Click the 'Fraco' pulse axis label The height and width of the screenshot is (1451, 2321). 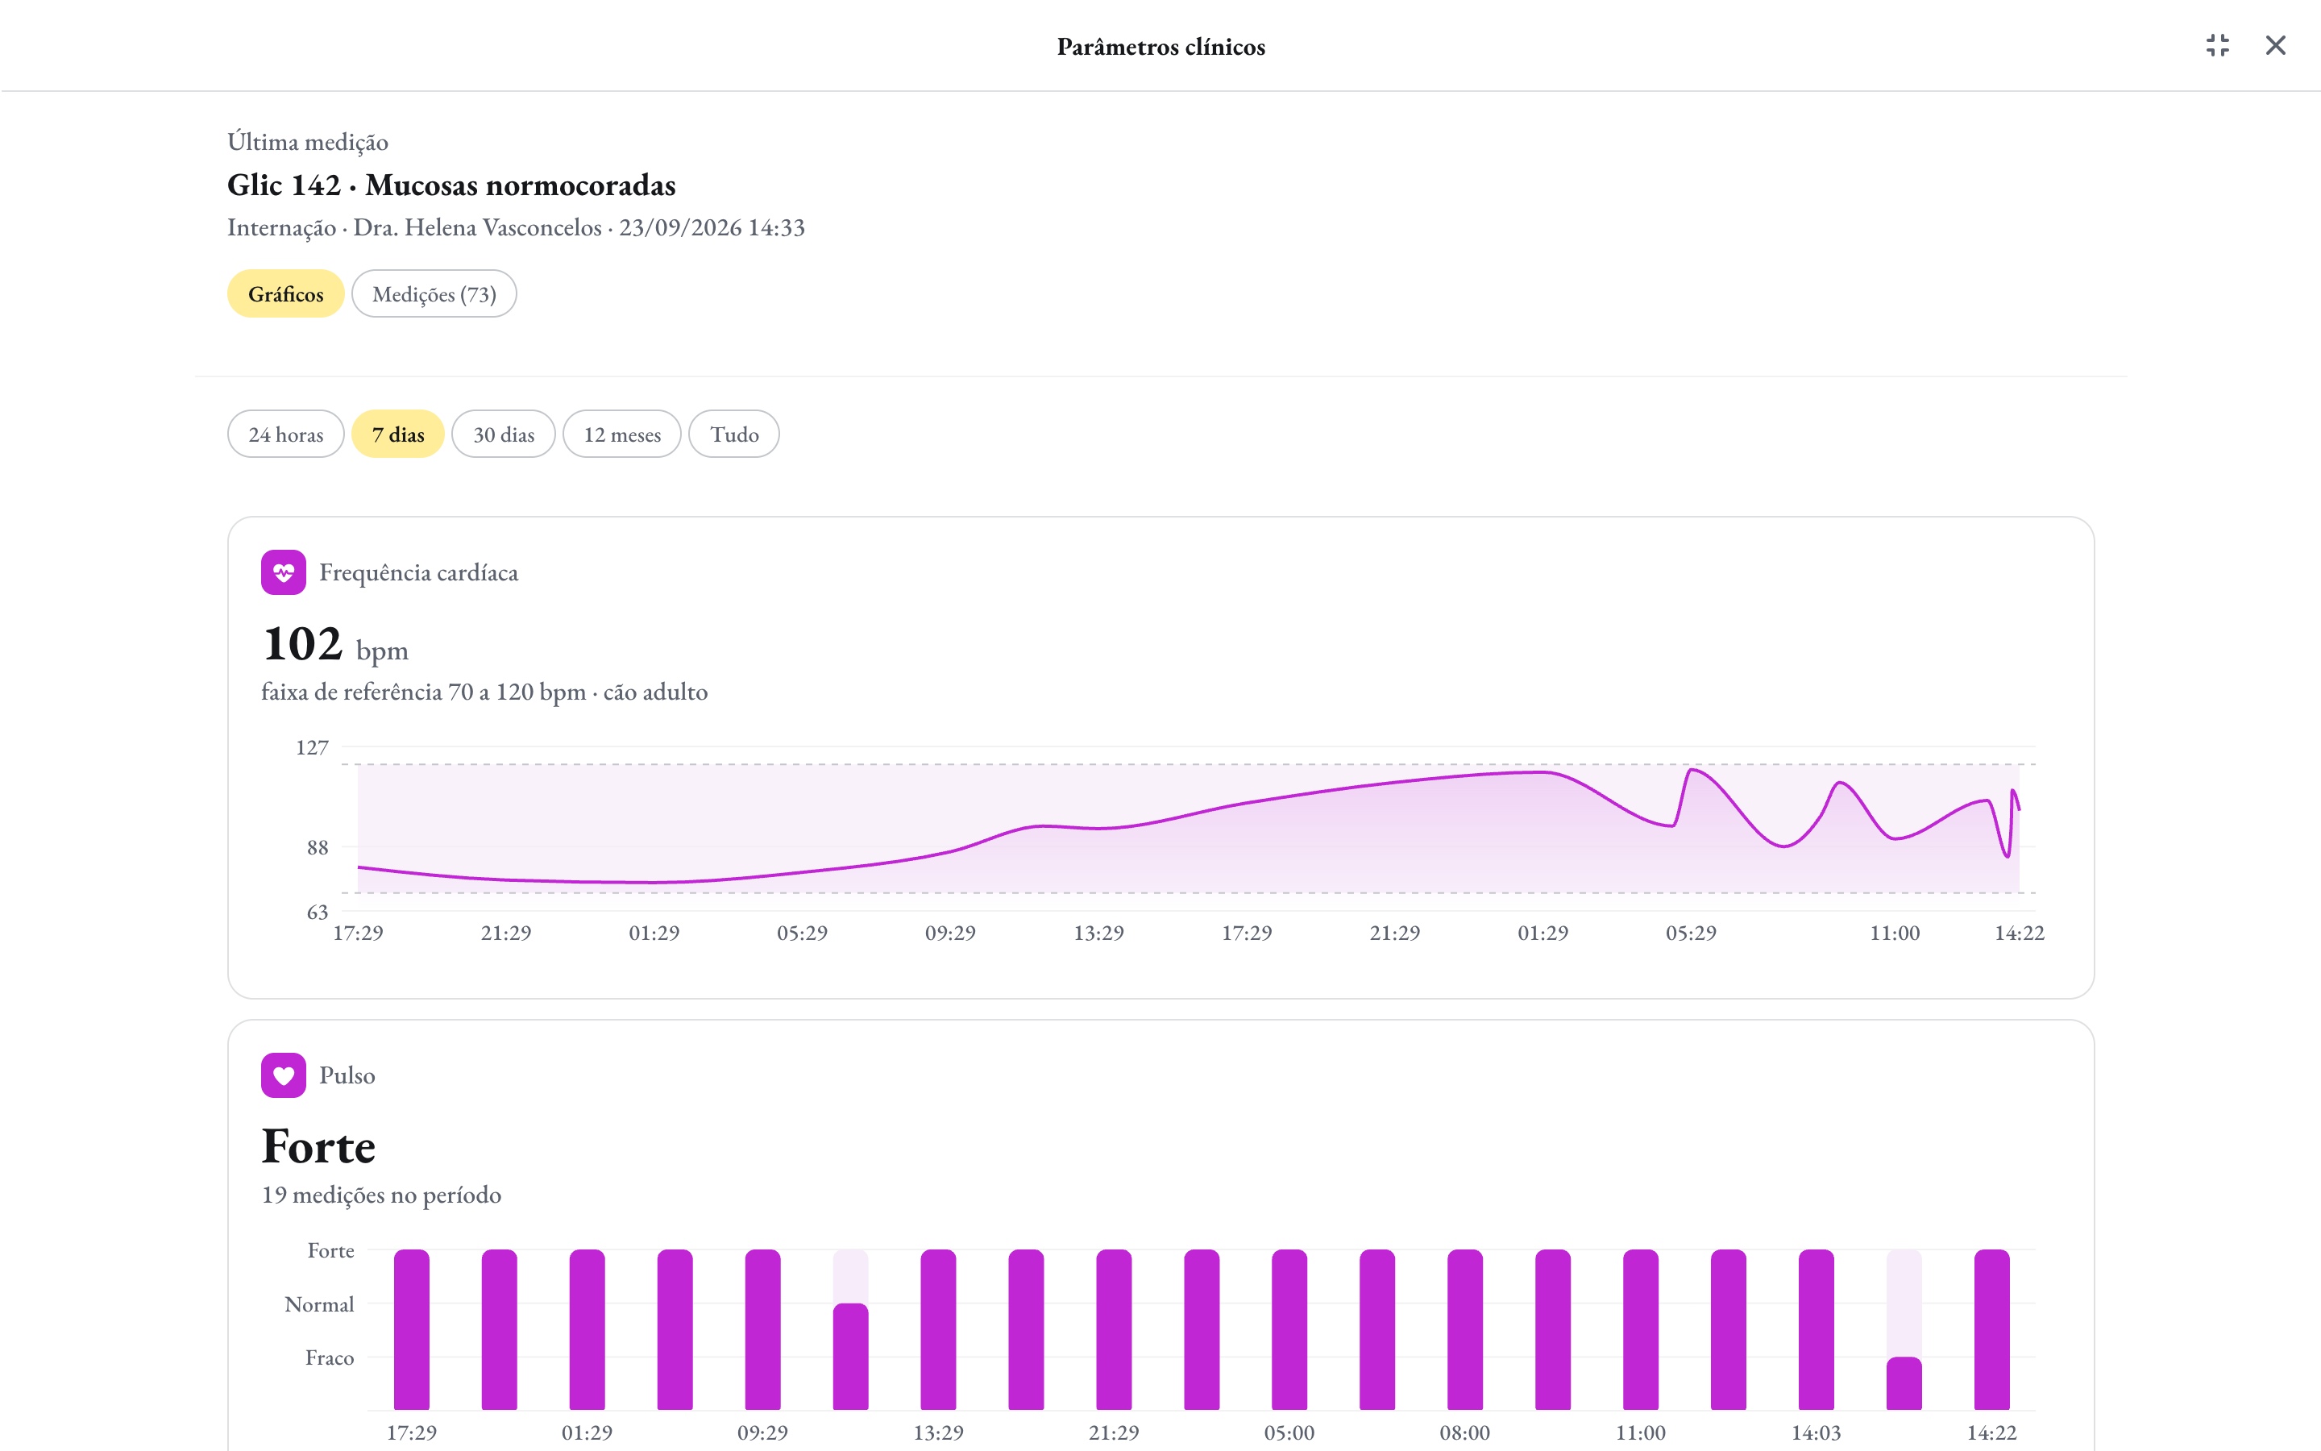(330, 1358)
